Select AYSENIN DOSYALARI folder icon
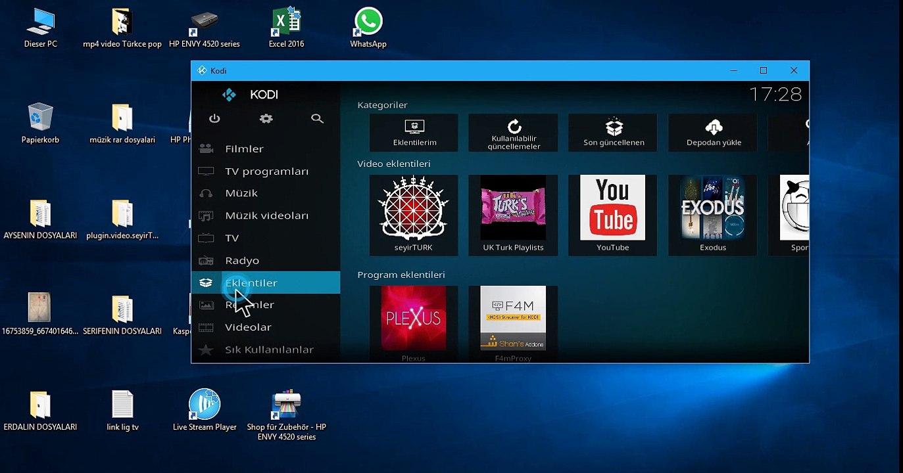 (41, 220)
